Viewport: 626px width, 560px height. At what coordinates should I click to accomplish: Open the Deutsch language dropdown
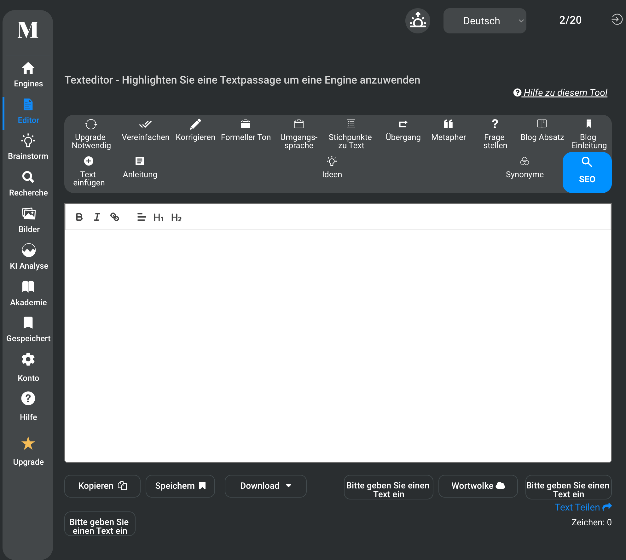click(x=485, y=21)
